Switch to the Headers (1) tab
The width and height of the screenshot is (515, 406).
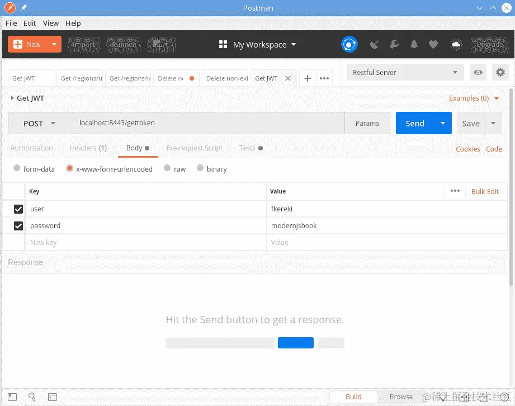point(88,148)
